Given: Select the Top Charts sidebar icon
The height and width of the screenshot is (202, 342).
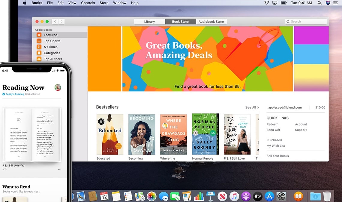Looking at the screenshot, I should pyautogui.click(x=39, y=41).
